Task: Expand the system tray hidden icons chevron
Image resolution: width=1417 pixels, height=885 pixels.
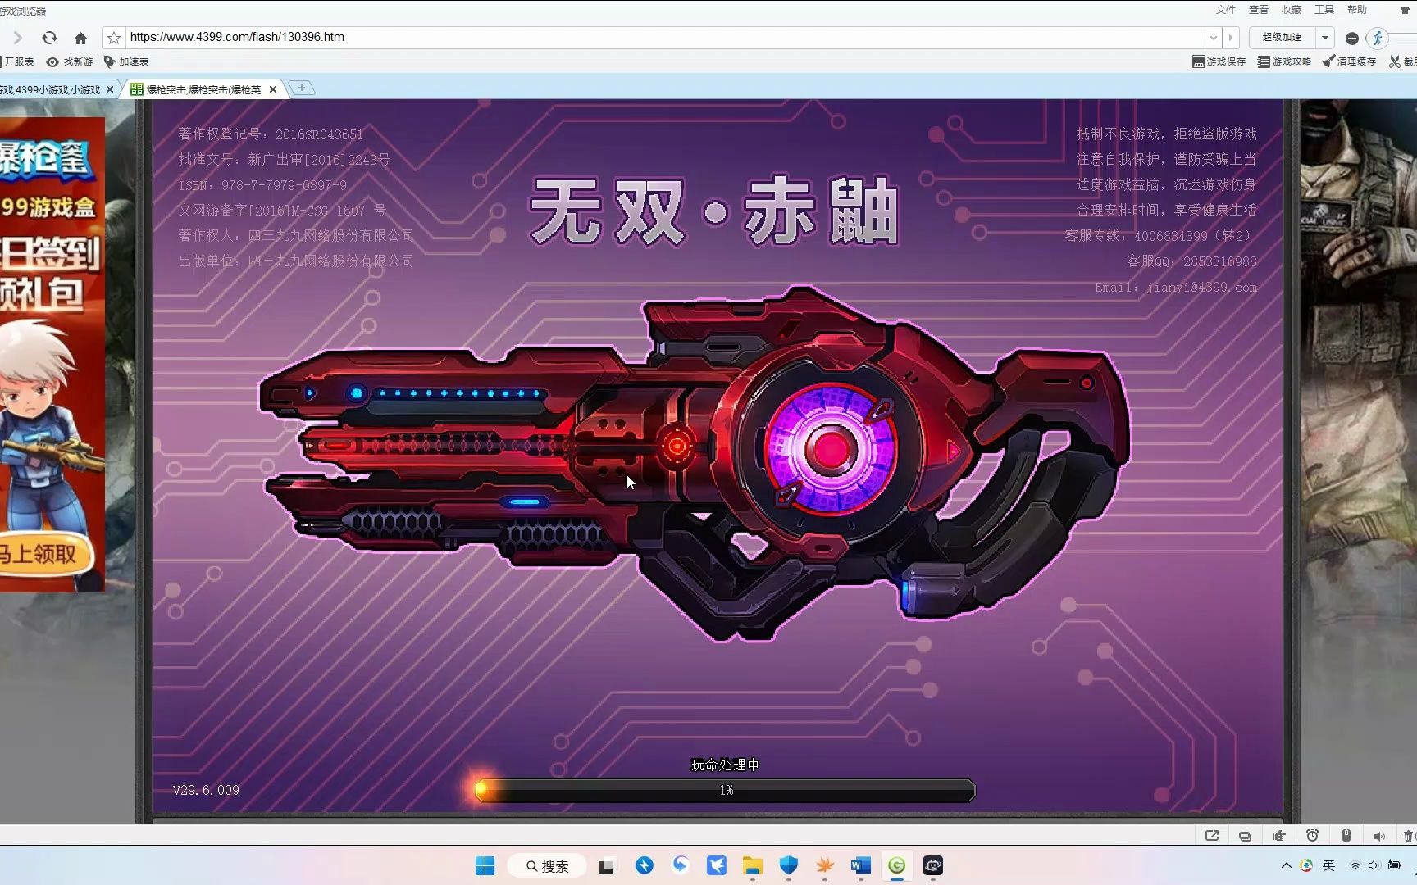Action: click(1286, 865)
